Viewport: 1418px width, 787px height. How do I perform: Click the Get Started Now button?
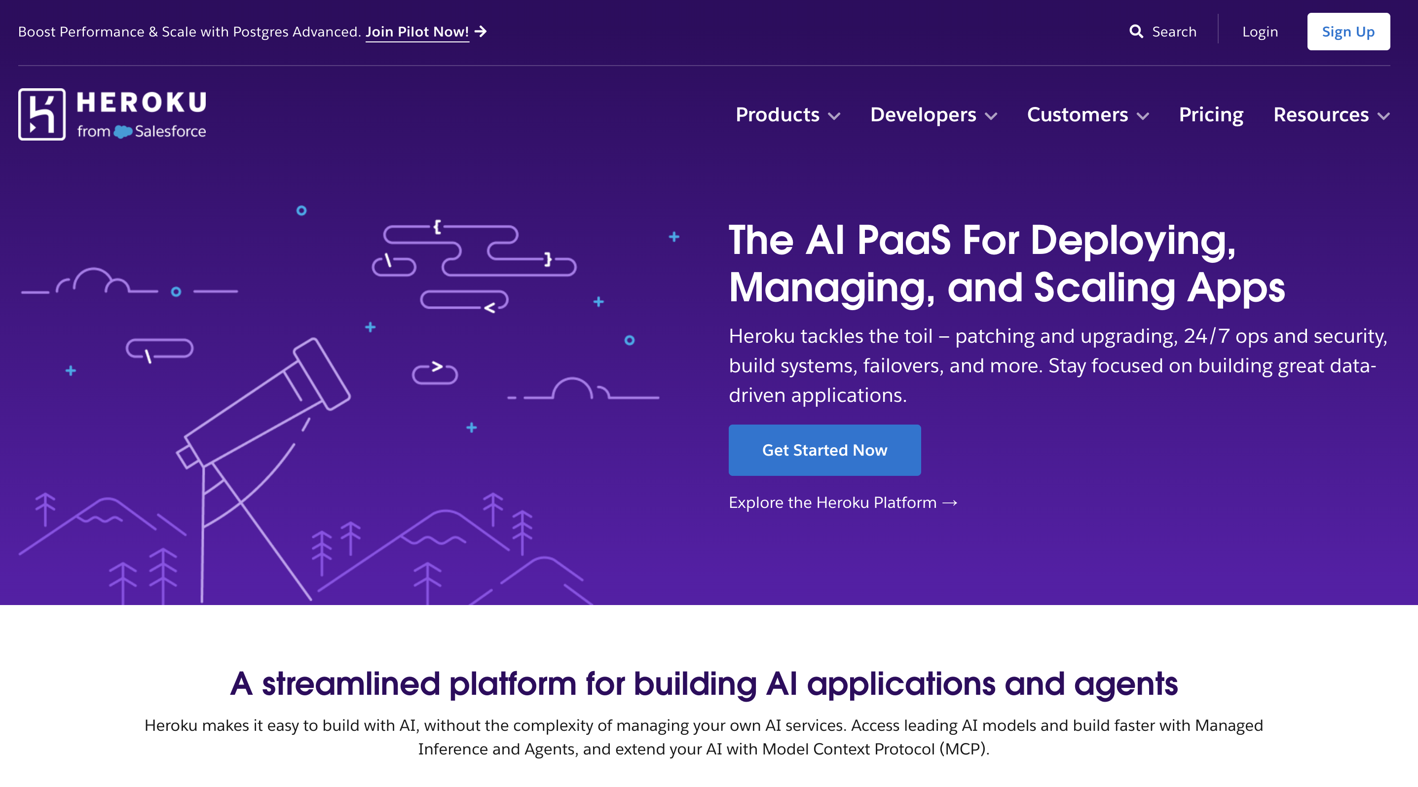pos(824,450)
